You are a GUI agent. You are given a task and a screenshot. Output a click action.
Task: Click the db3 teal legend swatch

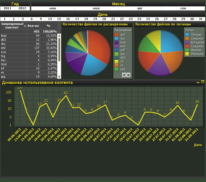[x=117, y=58]
